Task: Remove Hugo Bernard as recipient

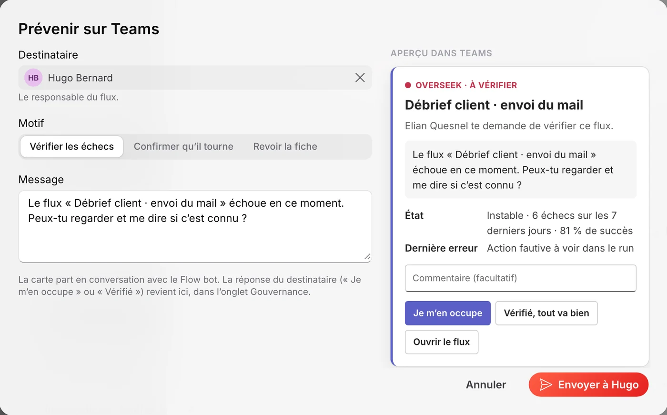Action: [360, 78]
